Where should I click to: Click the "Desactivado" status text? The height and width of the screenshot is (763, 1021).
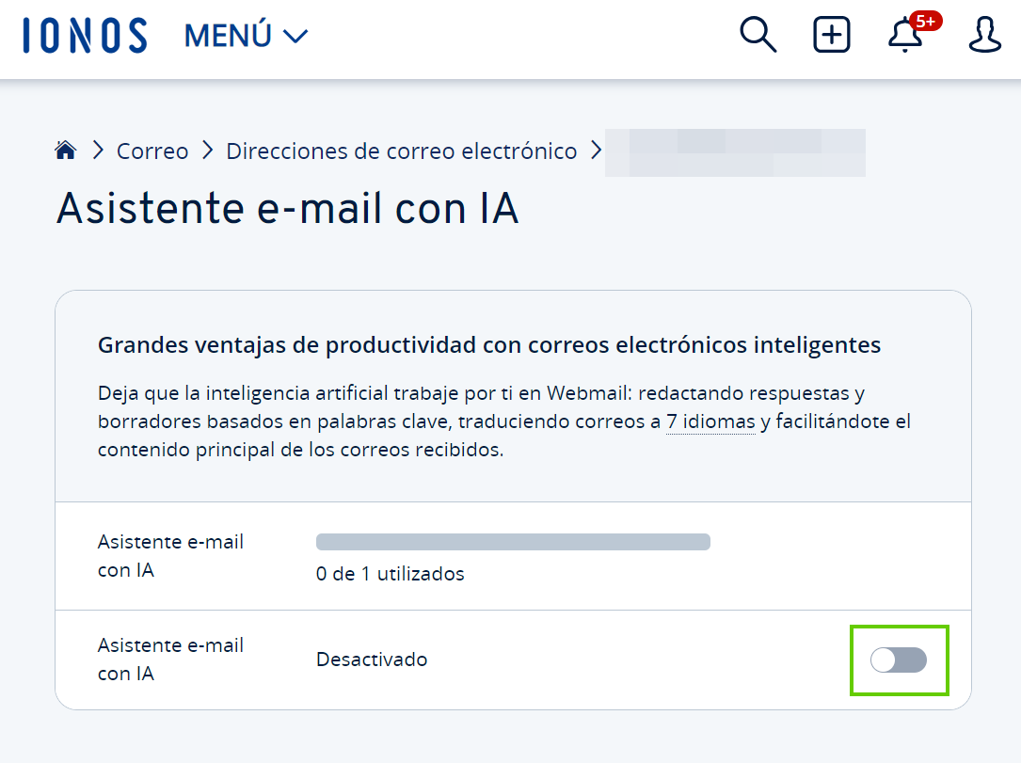[372, 660]
